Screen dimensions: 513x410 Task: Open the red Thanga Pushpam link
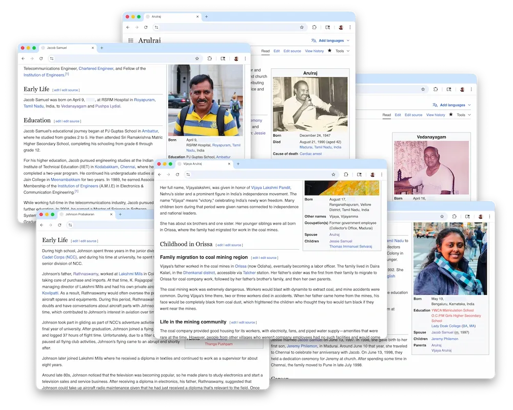pyautogui.click(x=219, y=344)
